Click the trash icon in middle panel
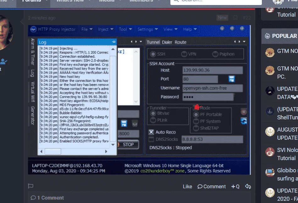This screenshot has height=203, width=298. (x=135, y=123)
